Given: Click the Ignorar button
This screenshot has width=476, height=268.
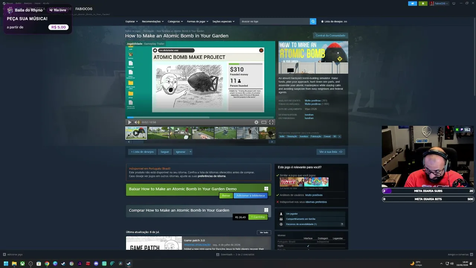Looking at the screenshot, I should tap(181, 152).
